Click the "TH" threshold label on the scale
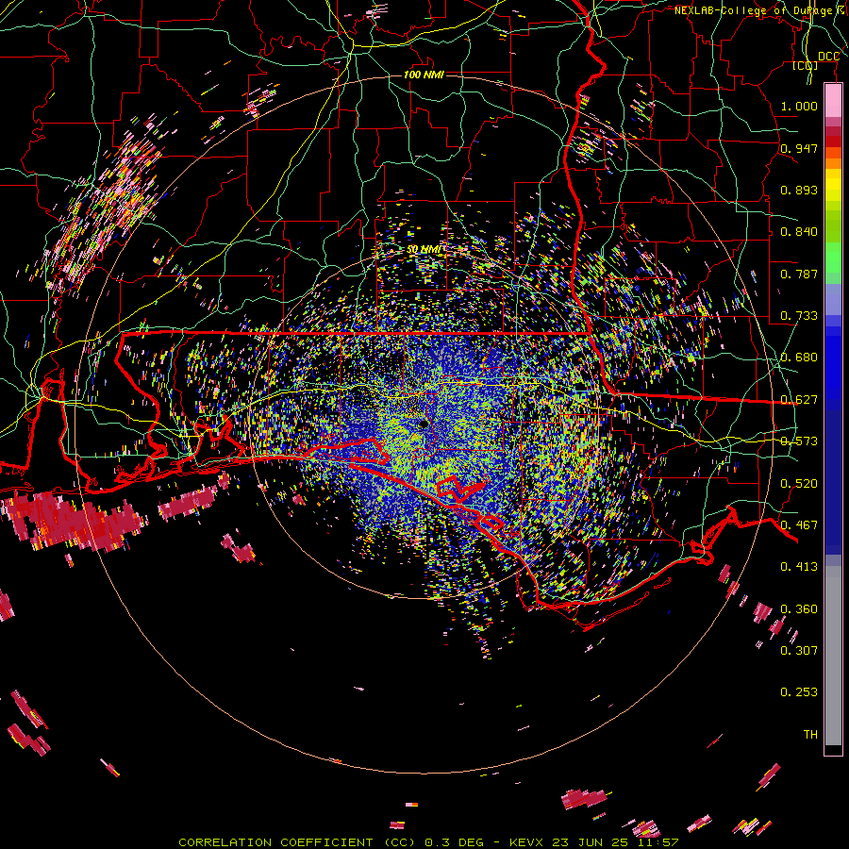The image size is (849, 849). point(810,735)
